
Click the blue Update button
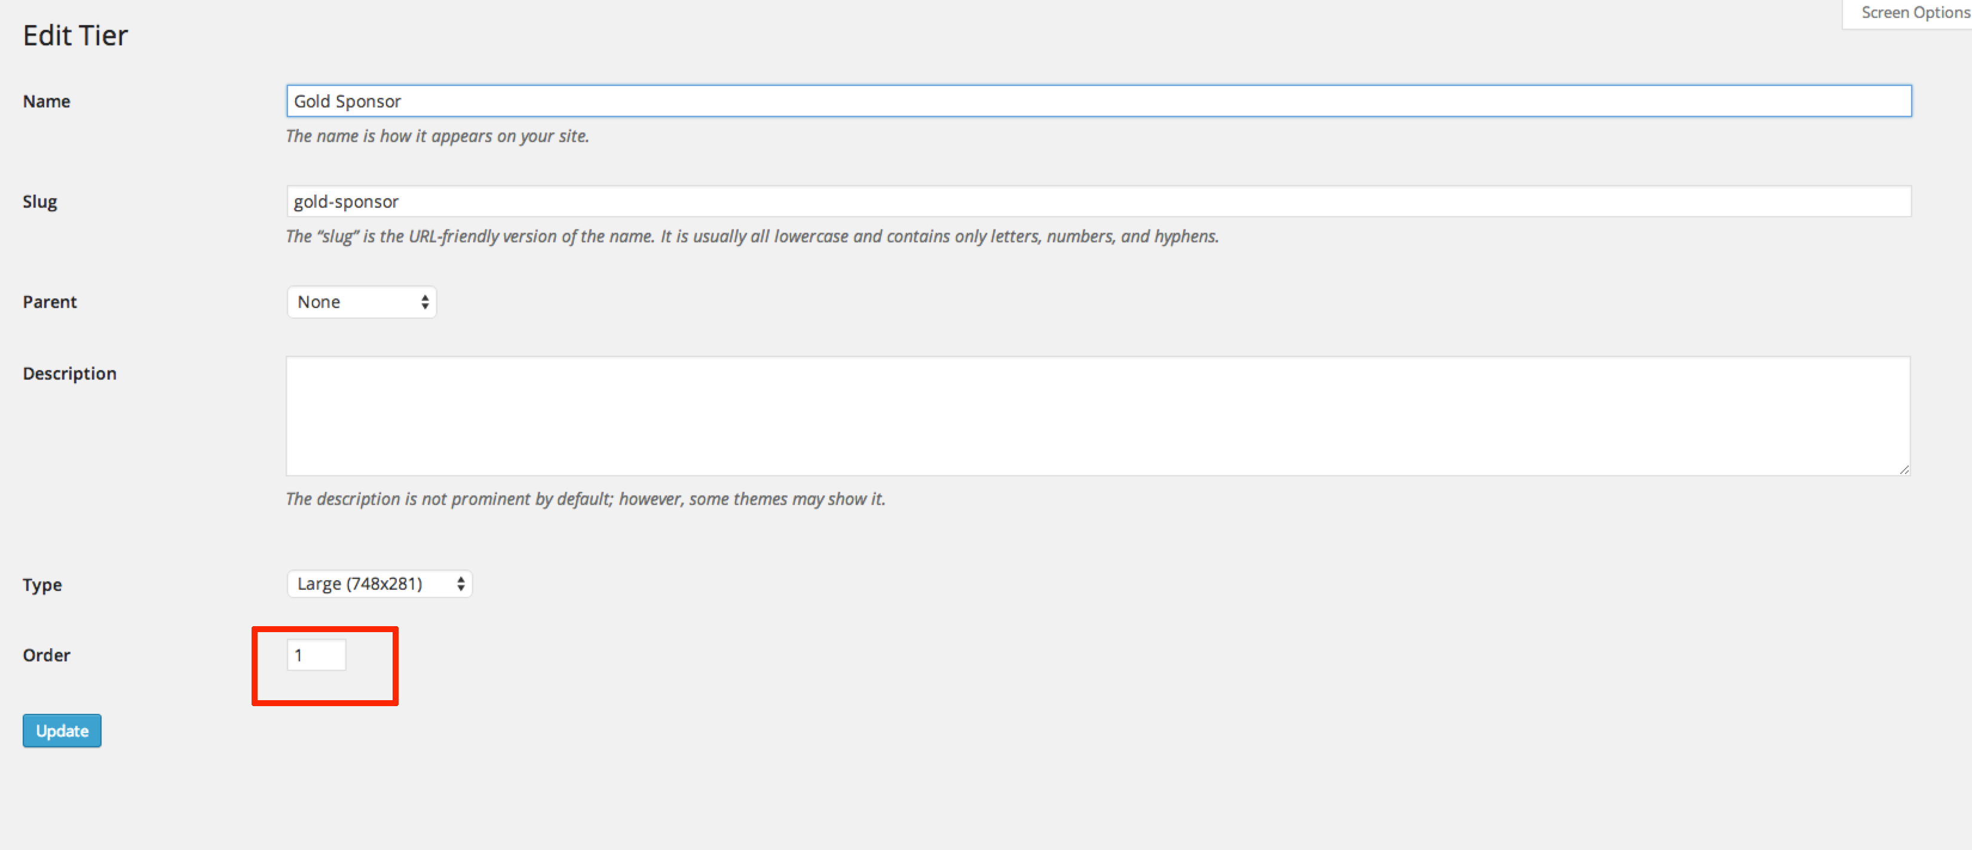tap(62, 731)
